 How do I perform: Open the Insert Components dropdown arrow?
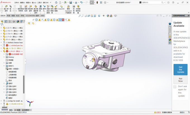(6, 13)
